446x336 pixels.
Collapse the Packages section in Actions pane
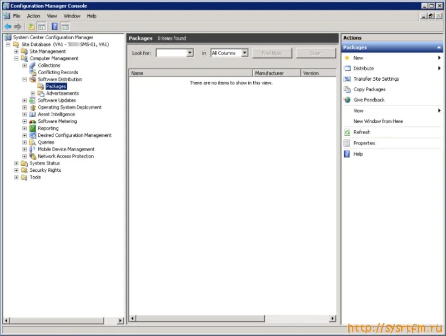click(439, 47)
